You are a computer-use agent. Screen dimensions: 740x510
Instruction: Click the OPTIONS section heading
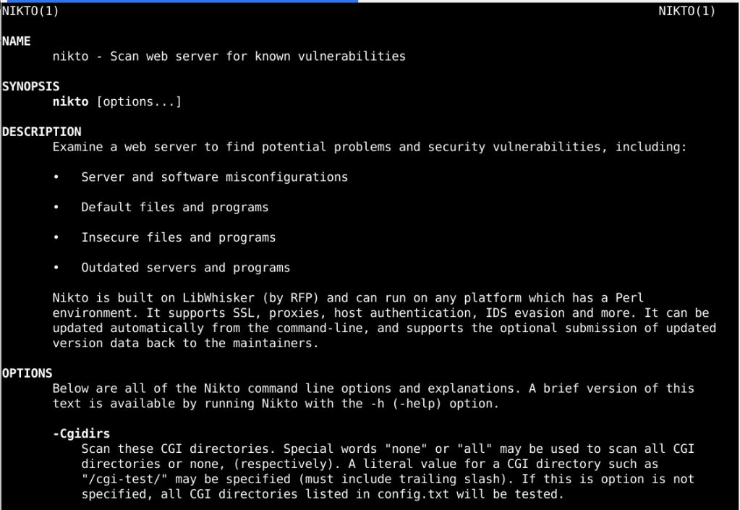27,373
